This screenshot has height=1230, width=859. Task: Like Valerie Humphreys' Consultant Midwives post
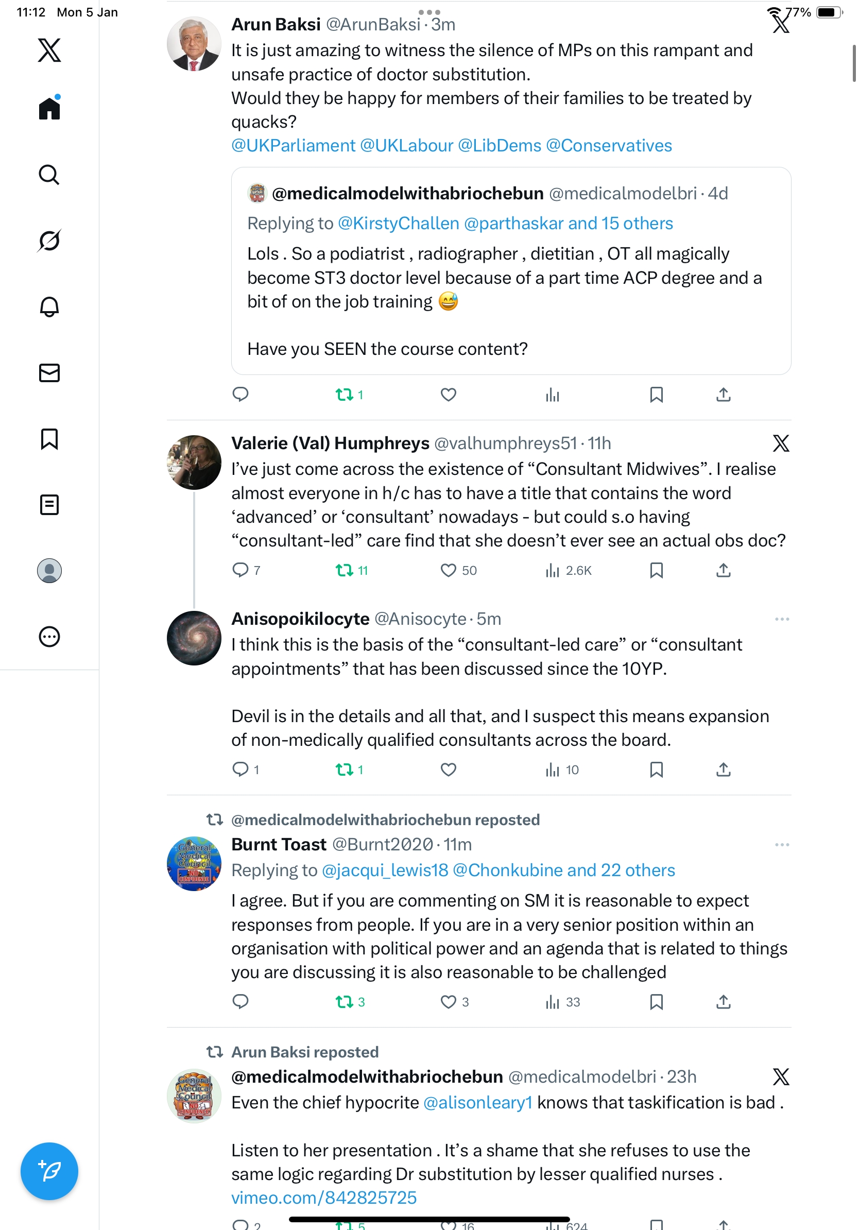[x=448, y=571]
